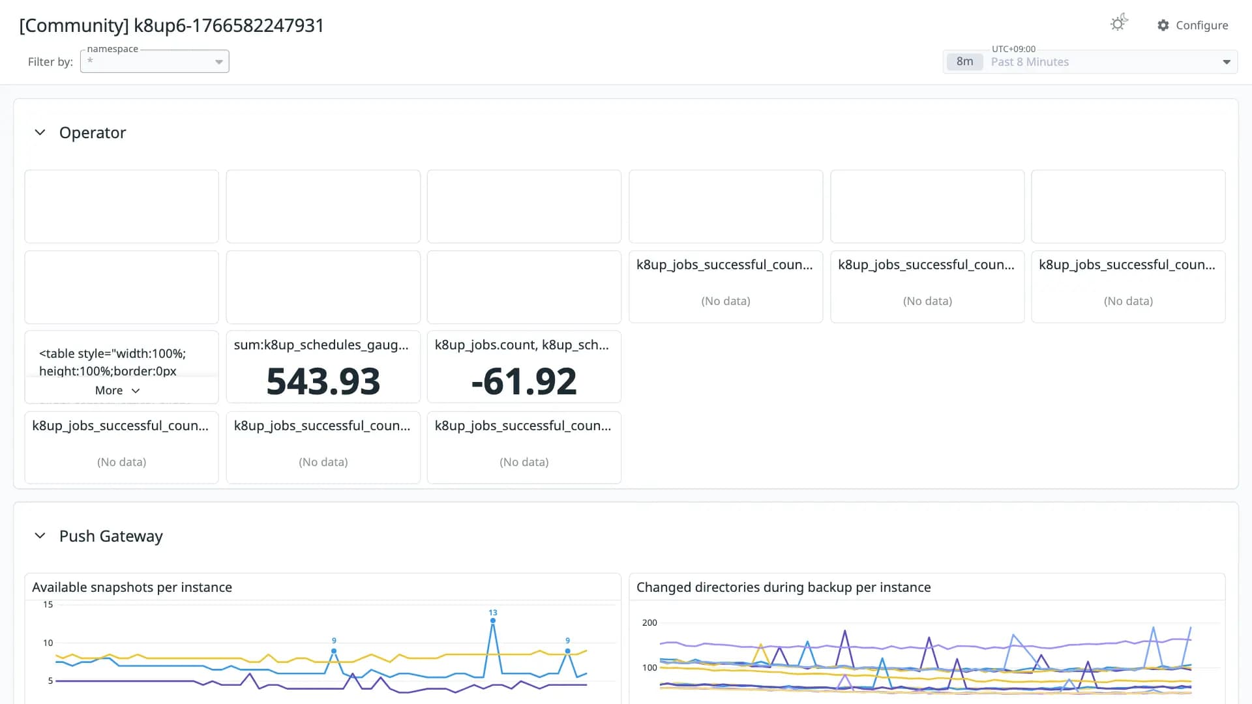Click the 13 peak marker on snapshots chart

pos(493,621)
